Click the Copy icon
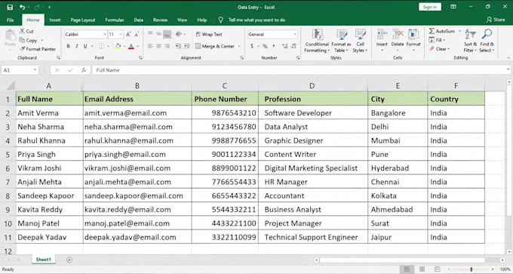 (22, 40)
